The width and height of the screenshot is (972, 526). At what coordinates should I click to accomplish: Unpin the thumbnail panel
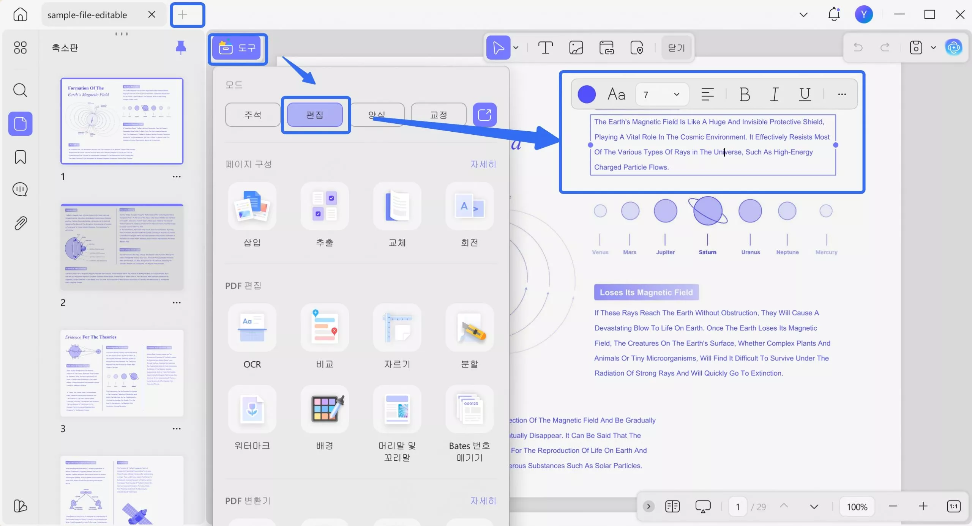click(181, 47)
